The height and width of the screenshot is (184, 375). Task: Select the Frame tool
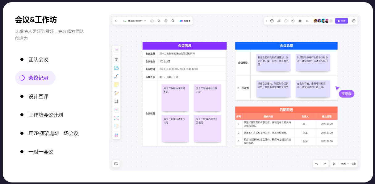(x=116, y=101)
